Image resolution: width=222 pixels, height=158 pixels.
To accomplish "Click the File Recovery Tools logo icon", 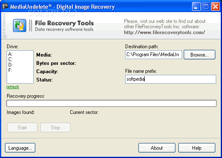I will coord(20,25).
